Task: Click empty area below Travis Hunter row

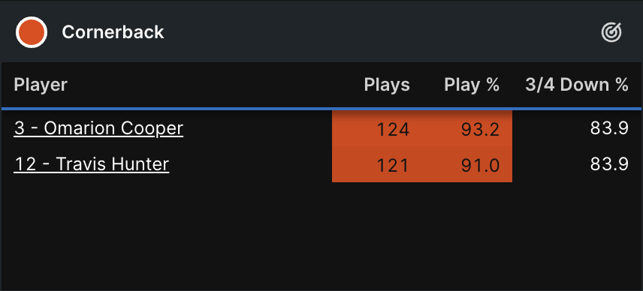Action: (321, 235)
